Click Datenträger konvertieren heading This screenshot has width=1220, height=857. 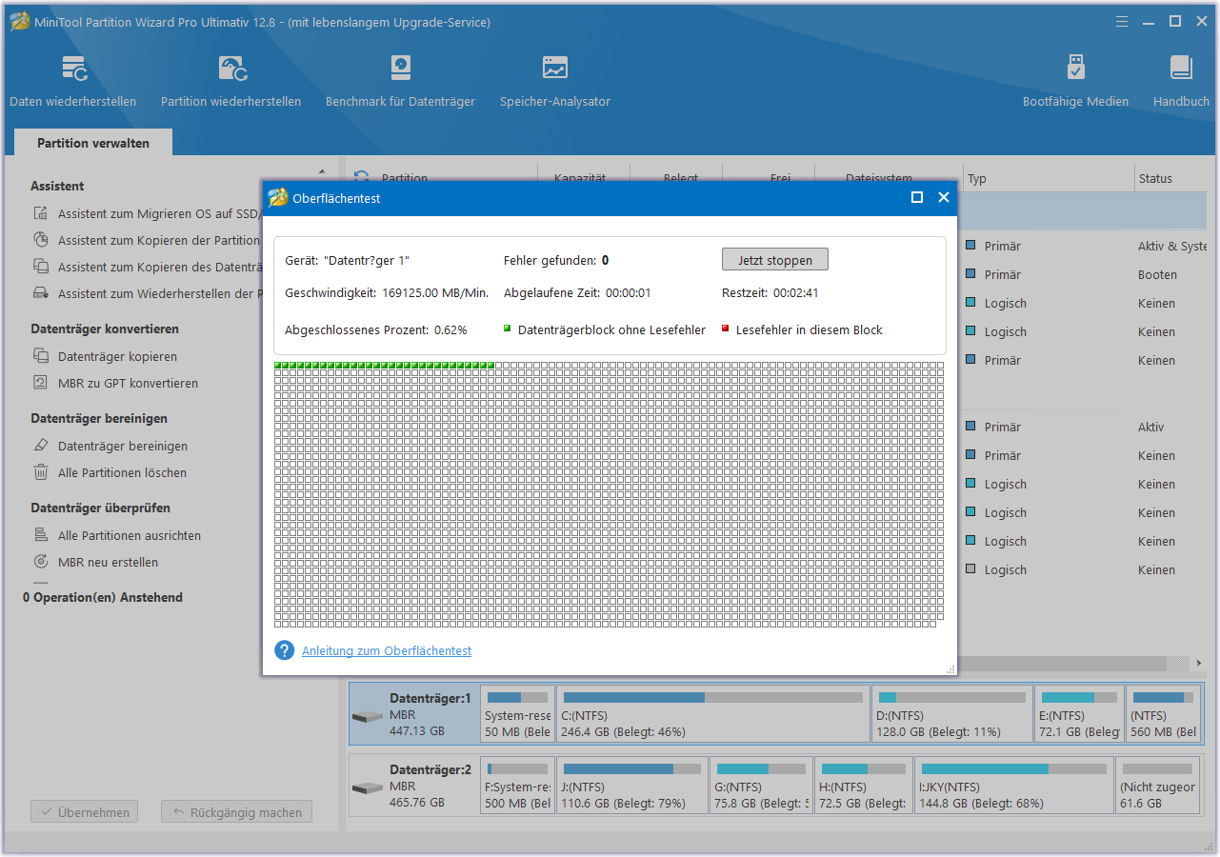[x=105, y=329]
